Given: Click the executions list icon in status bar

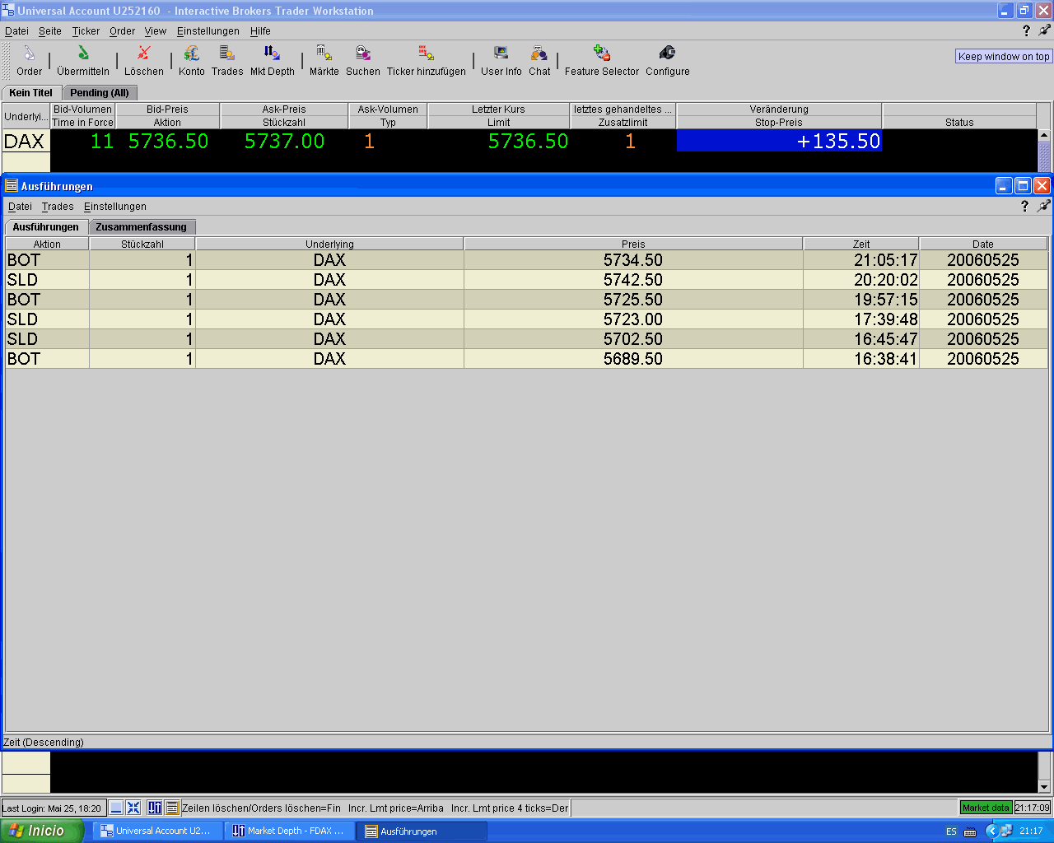Looking at the screenshot, I should pyautogui.click(x=171, y=808).
